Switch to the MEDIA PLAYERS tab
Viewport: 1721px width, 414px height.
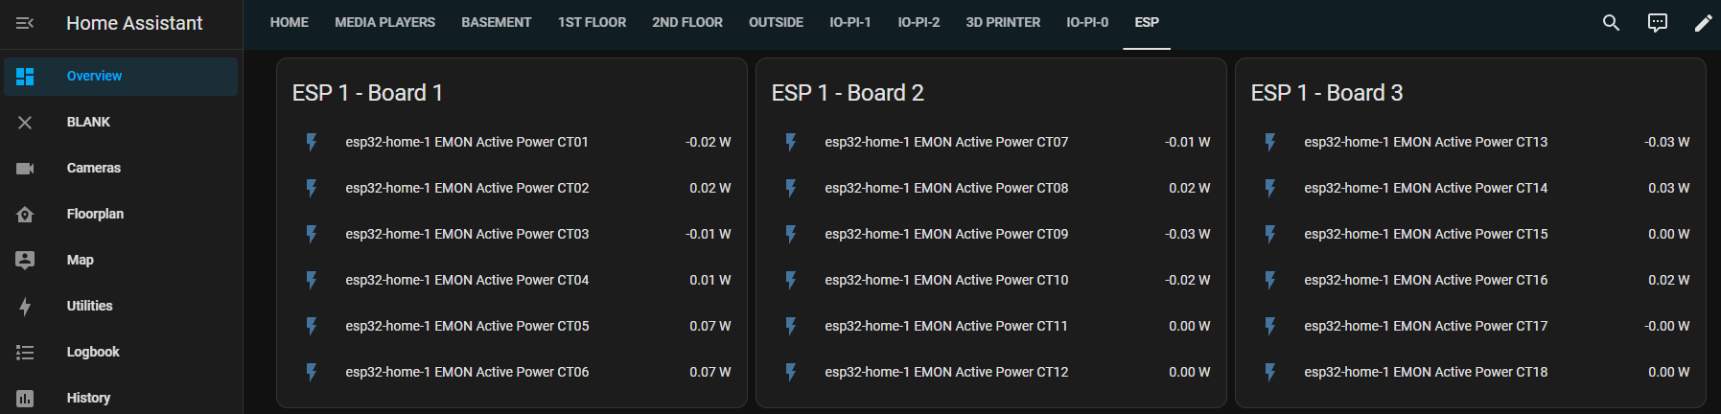[384, 22]
